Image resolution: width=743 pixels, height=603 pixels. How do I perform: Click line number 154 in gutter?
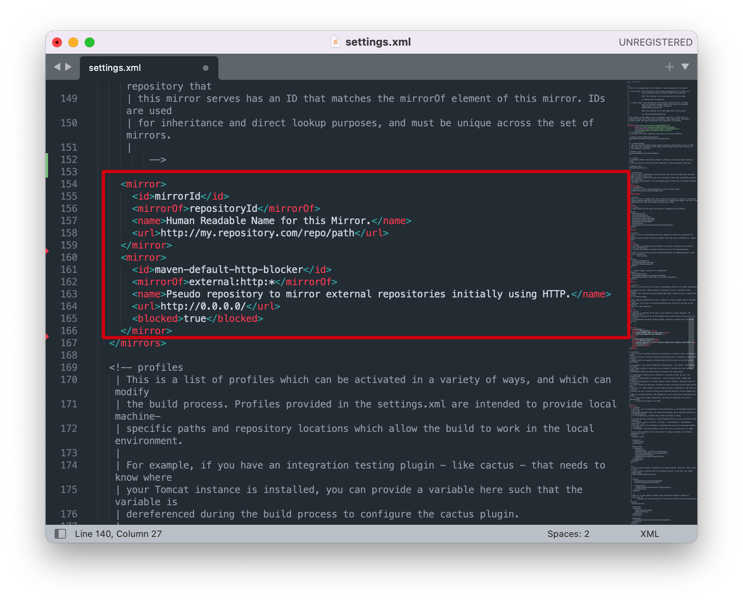click(69, 184)
